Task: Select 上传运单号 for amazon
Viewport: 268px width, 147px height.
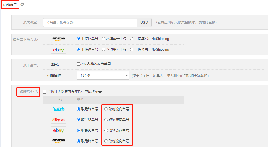Action: coord(79,39)
